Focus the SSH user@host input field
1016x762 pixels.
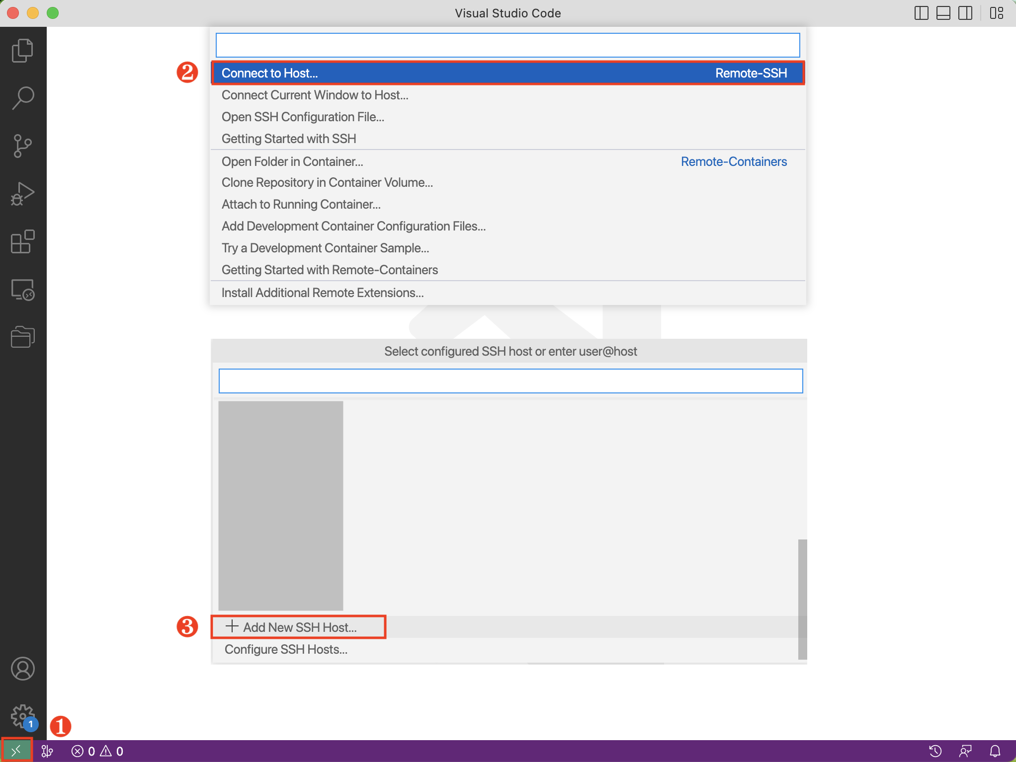510,381
